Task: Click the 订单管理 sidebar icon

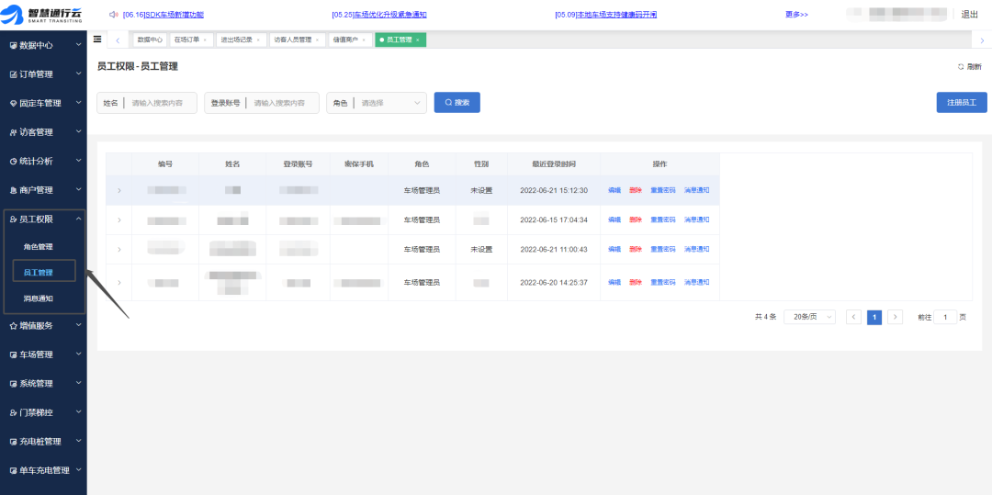Action: [13, 74]
